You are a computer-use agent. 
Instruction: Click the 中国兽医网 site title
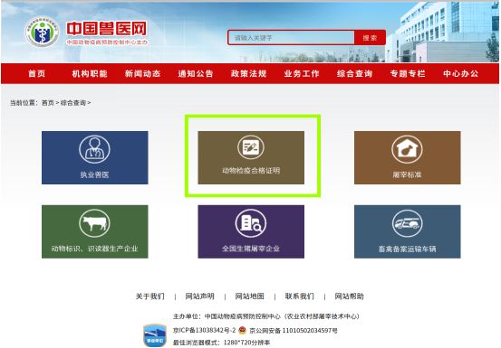(x=107, y=29)
